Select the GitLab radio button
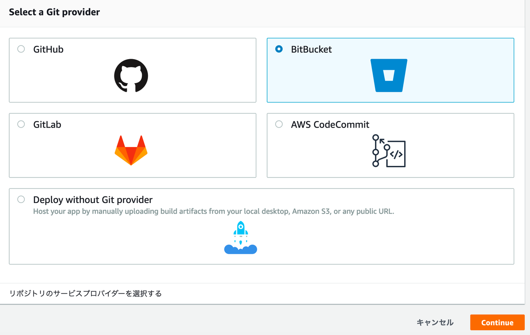530x335 pixels. pos(21,124)
